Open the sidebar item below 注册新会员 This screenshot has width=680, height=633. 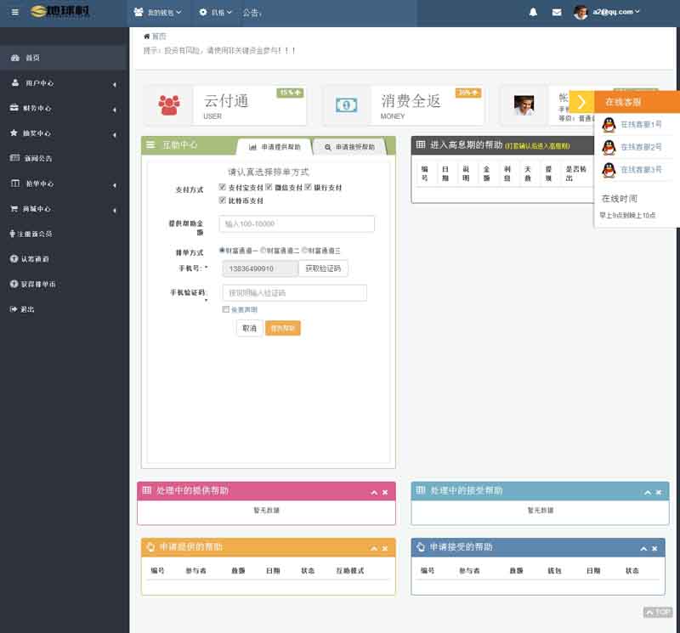[x=30, y=259]
